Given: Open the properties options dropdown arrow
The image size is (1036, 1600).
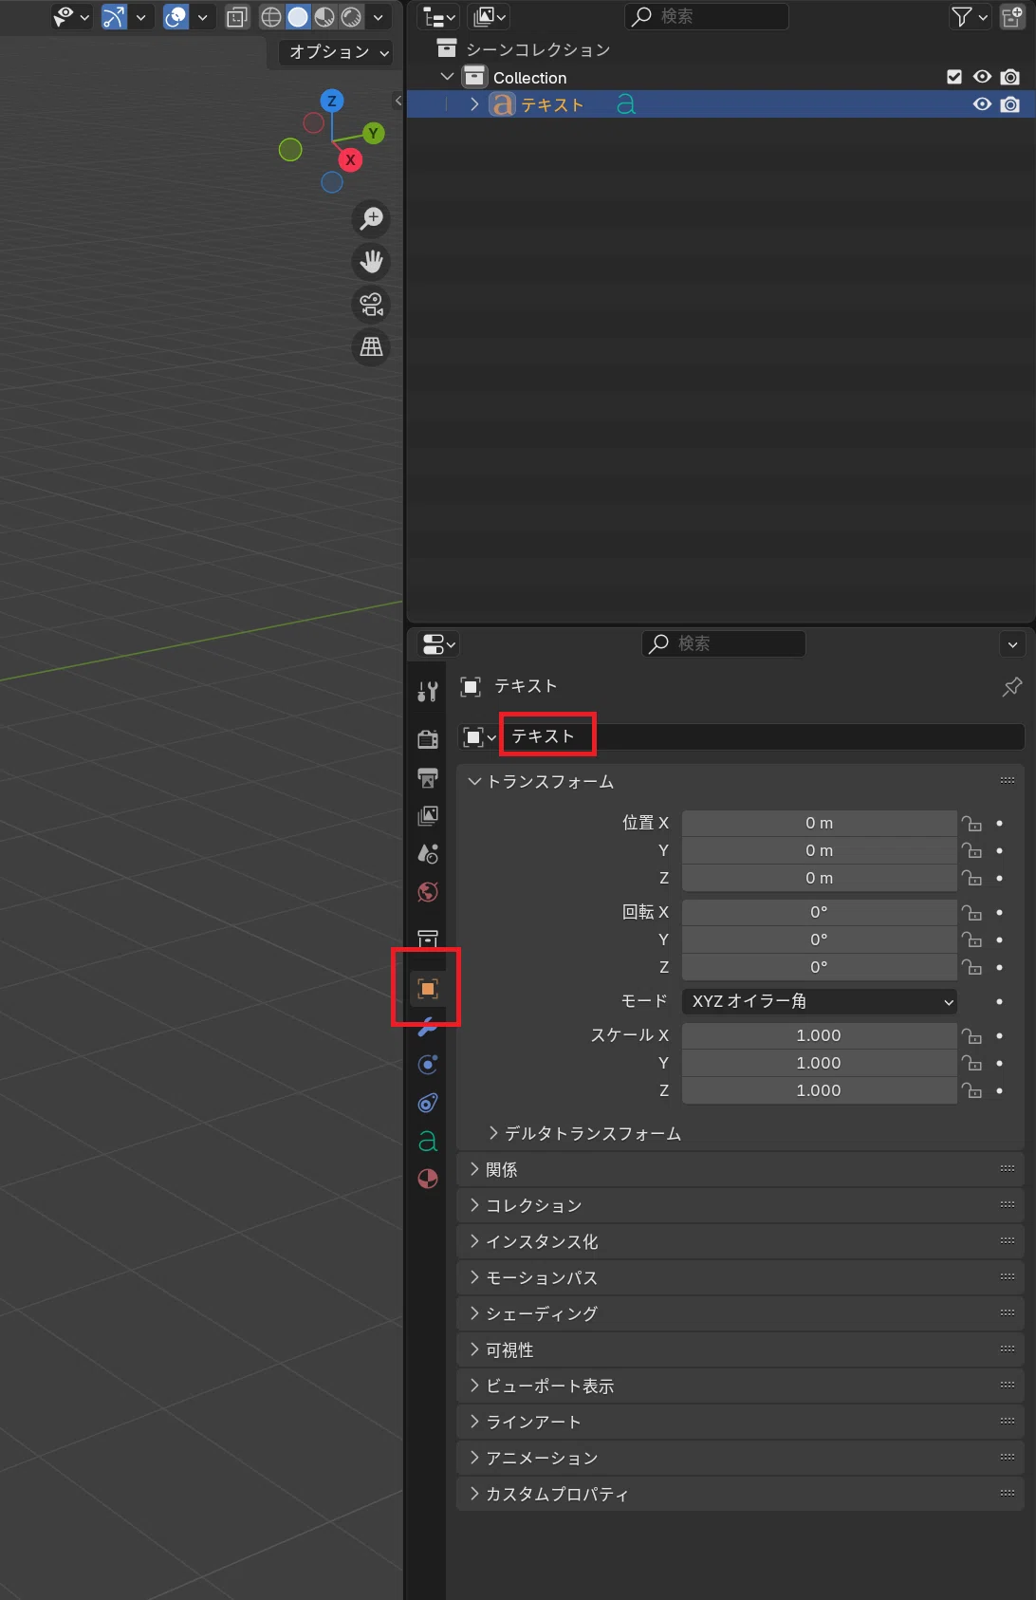Looking at the screenshot, I should click(x=1012, y=644).
